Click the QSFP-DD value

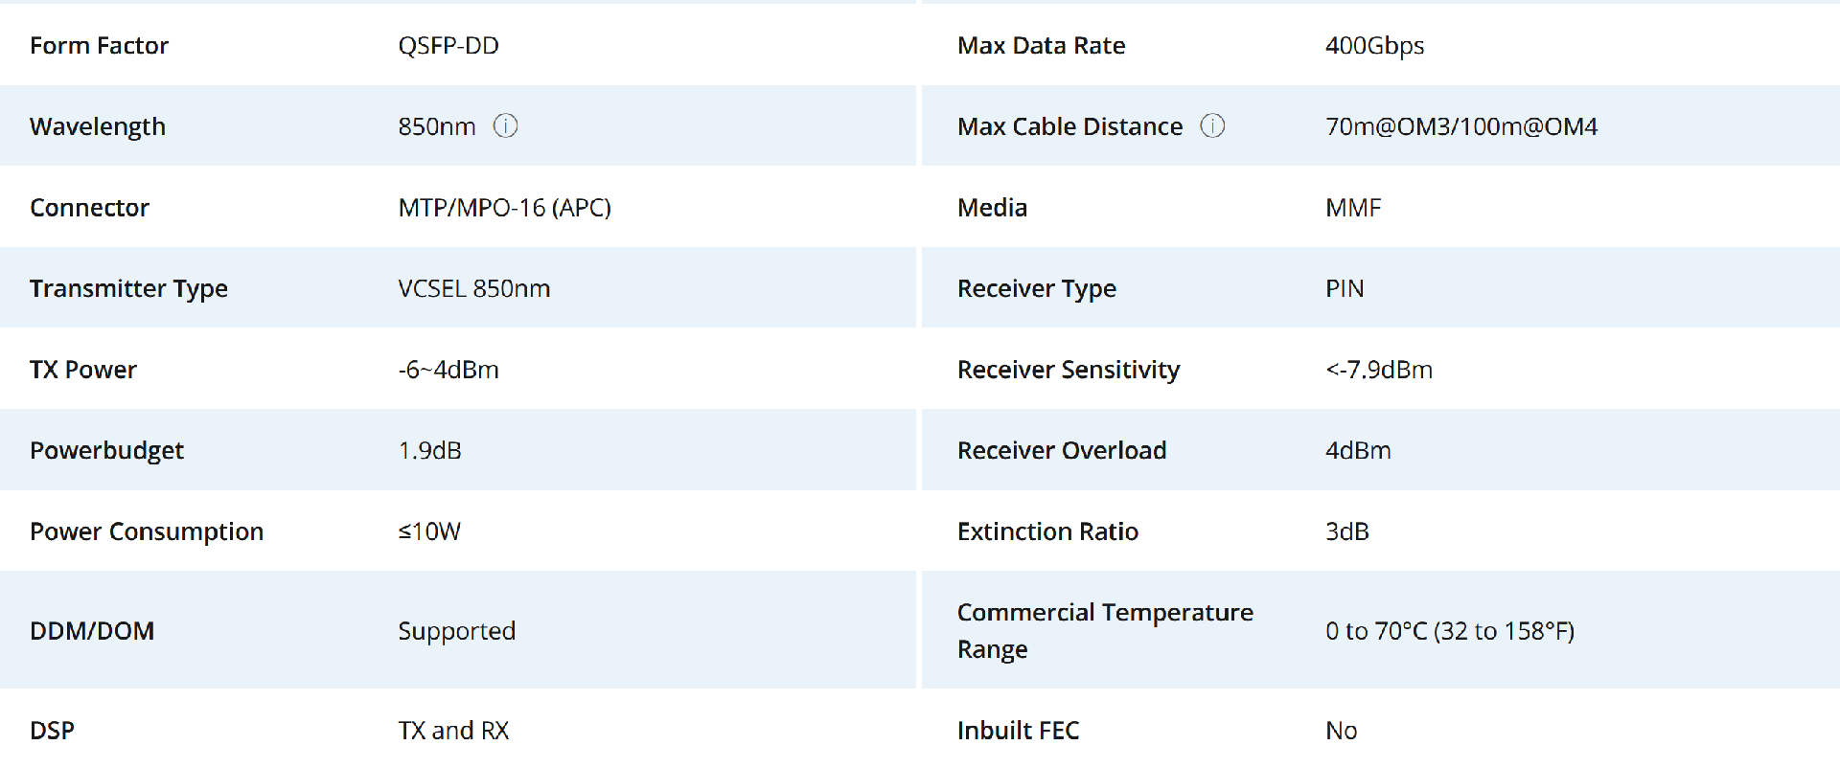click(x=448, y=46)
